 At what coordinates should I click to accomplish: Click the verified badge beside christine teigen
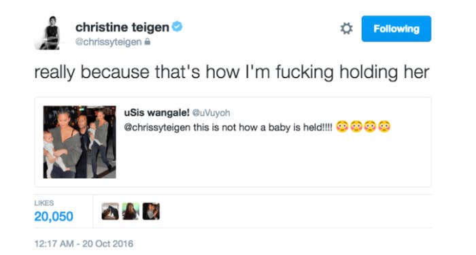point(177,27)
